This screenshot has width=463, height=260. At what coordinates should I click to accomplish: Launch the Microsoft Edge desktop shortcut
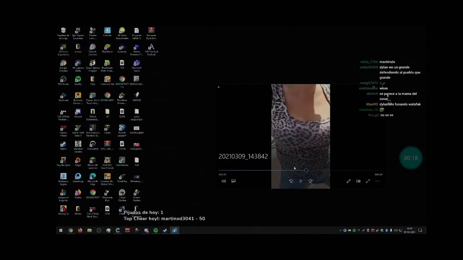point(93,179)
